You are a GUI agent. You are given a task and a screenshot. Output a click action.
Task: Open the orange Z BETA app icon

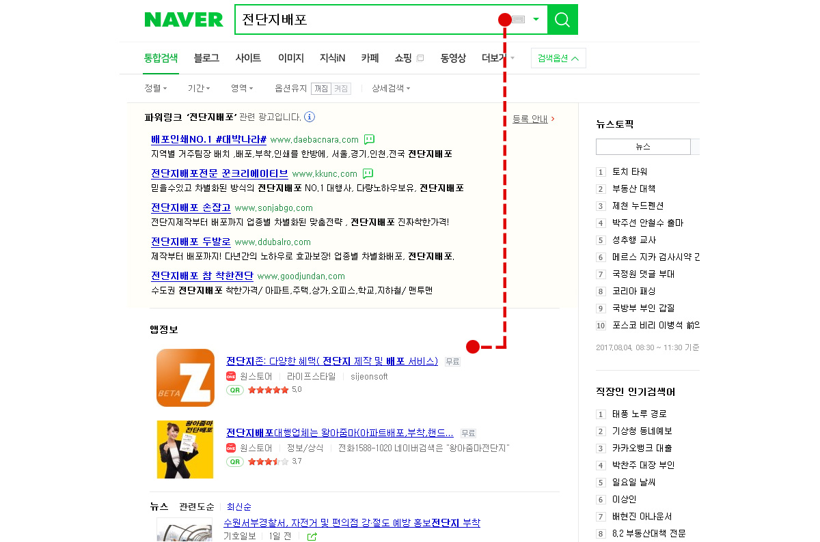(186, 377)
